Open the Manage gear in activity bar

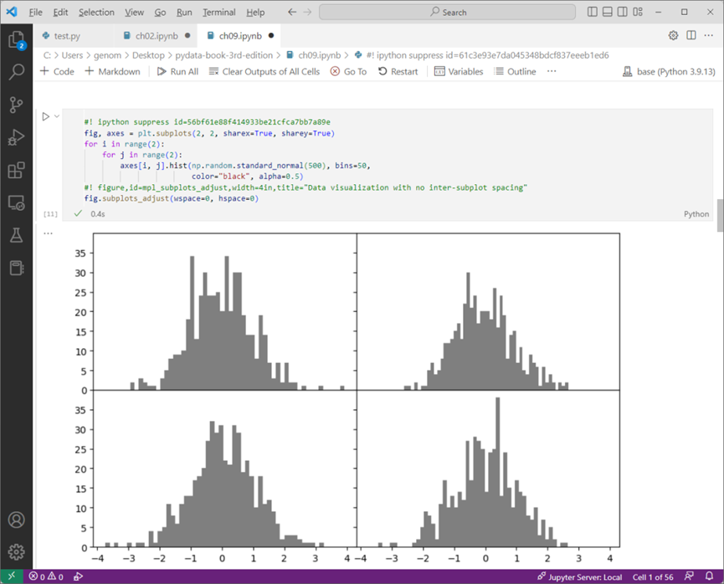(17, 551)
